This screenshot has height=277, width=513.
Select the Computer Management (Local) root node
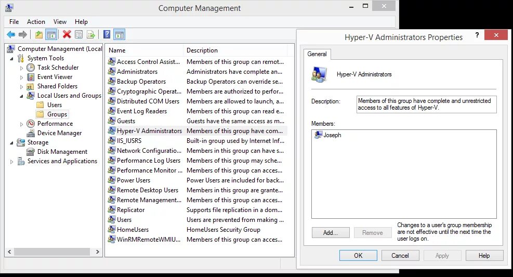[54, 49]
